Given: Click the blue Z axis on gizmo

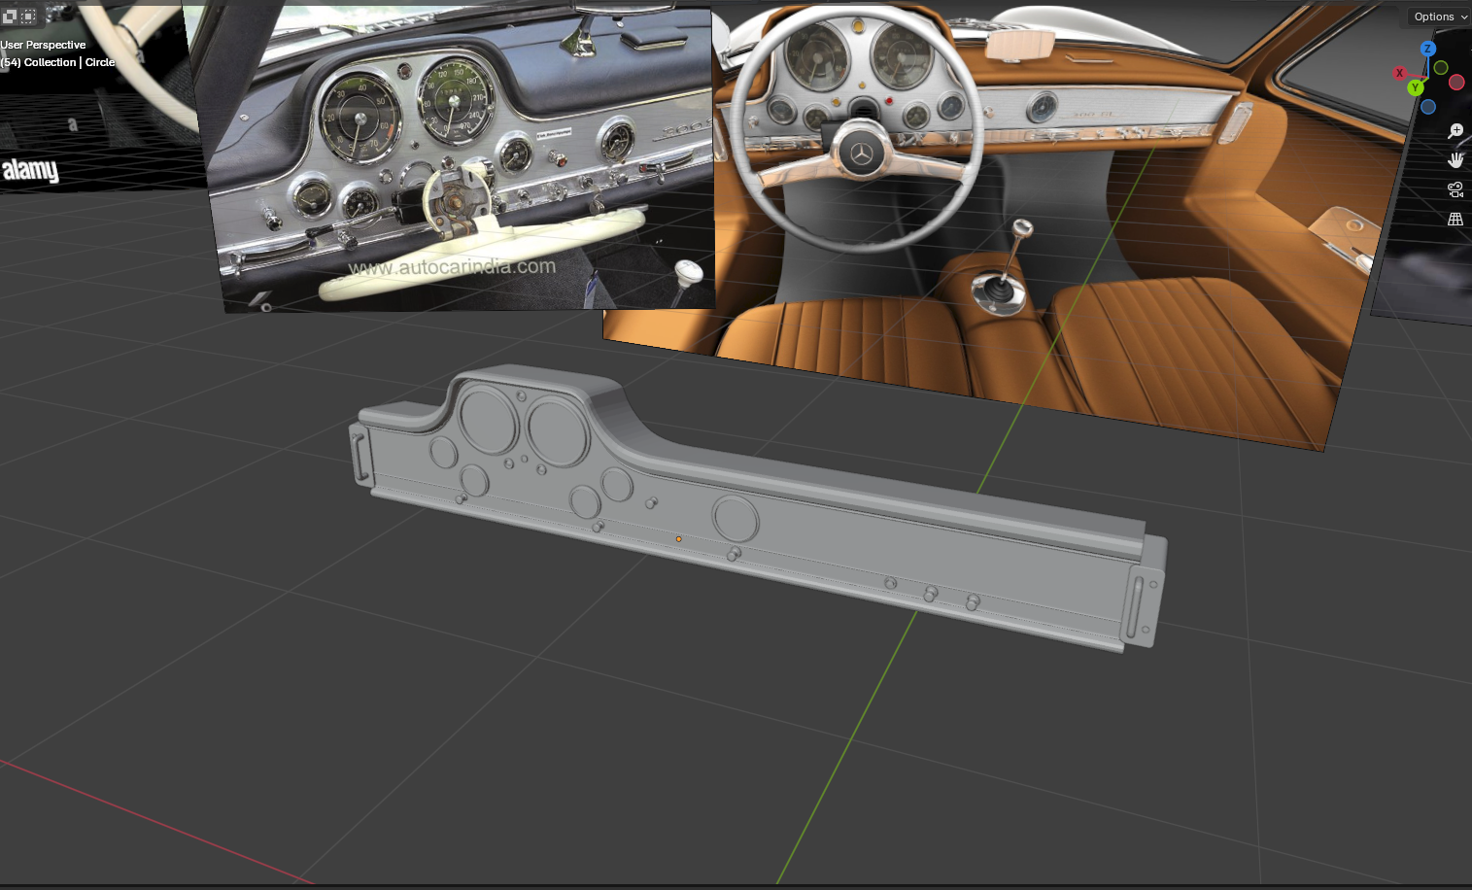Looking at the screenshot, I should pos(1427,49).
